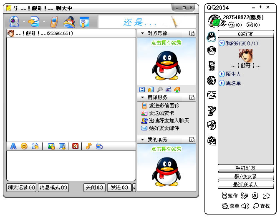
Task: Expand the 黑名单 group
Action: pos(222,83)
